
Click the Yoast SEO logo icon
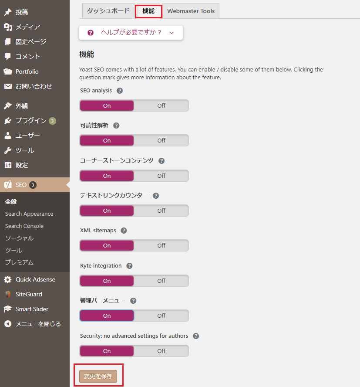tap(8, 185)
